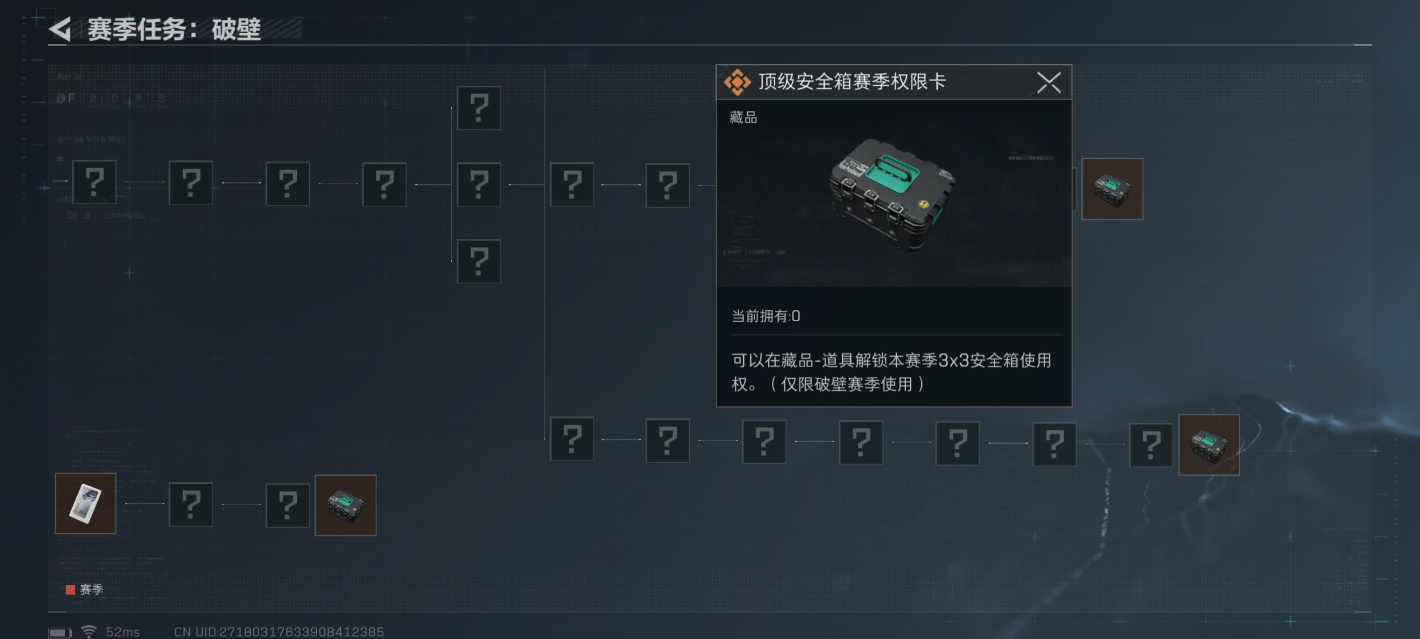
Task: Click the orange diamond icon in popup header
Action: (737, 82)
